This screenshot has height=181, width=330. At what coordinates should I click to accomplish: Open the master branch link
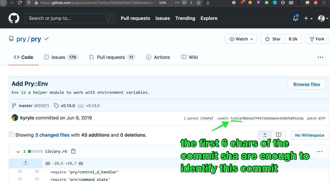[26, 106]
